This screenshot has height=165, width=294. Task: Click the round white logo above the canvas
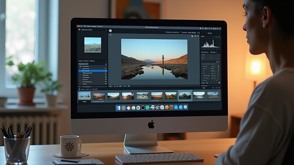(111, 31)
